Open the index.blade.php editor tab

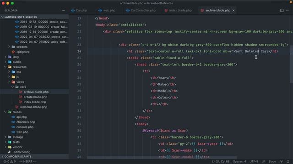click(x=178, y=10)
